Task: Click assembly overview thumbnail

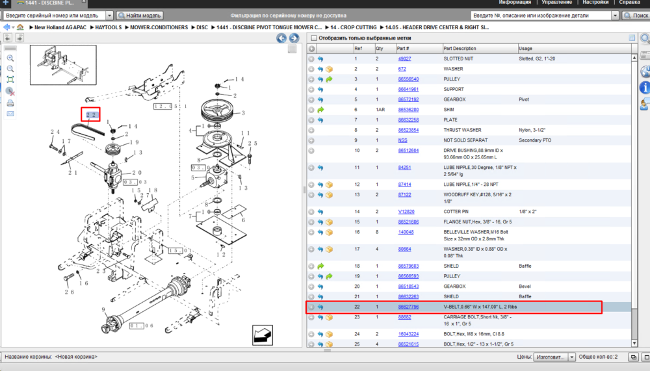Action: click(x=63, y=65)
